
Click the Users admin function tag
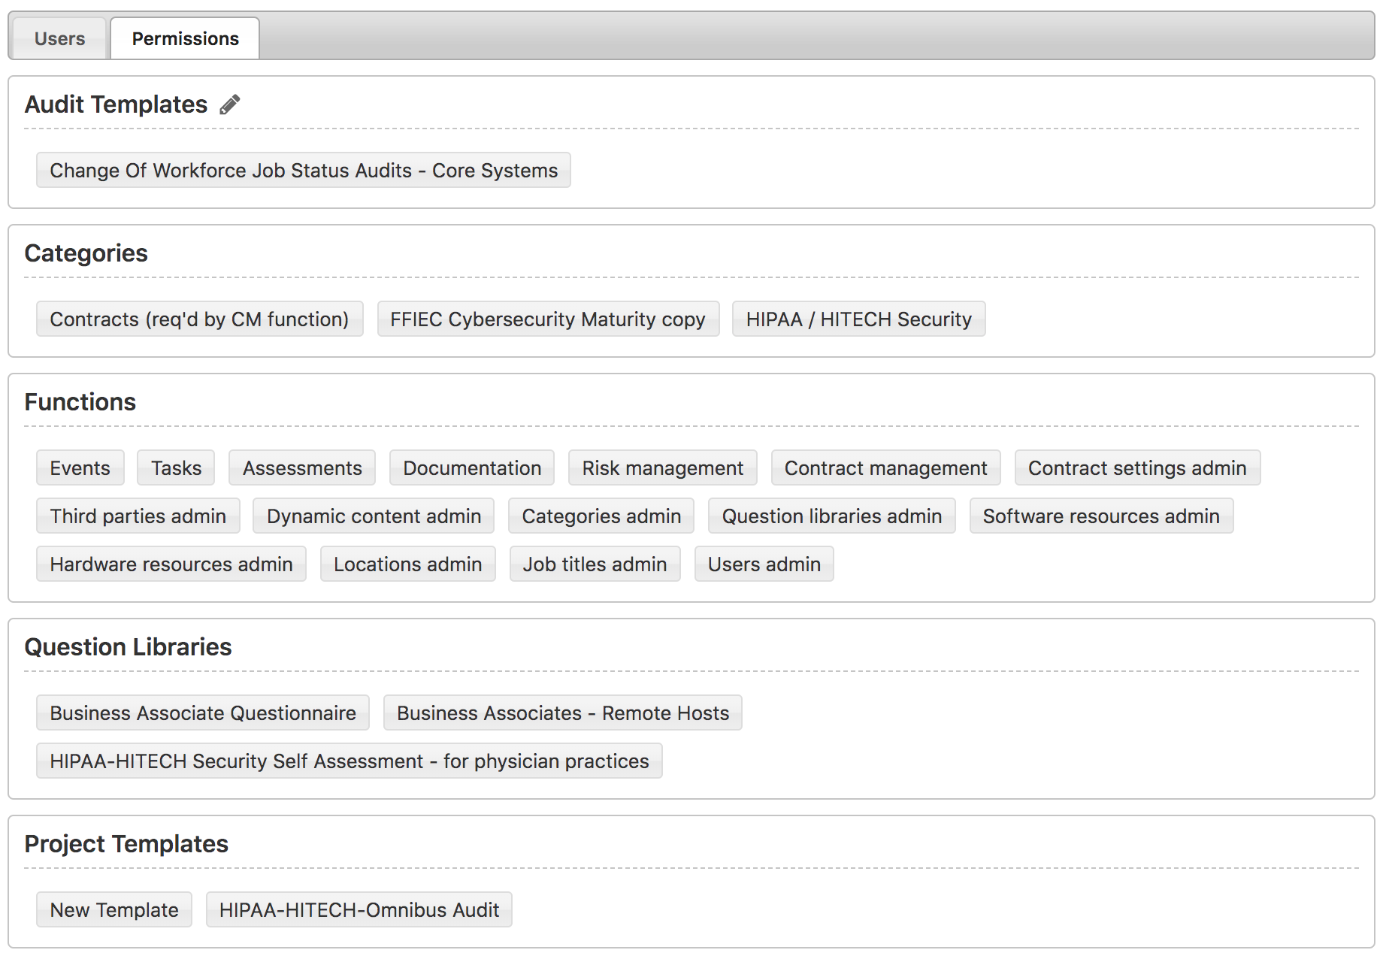pos(764,564)
